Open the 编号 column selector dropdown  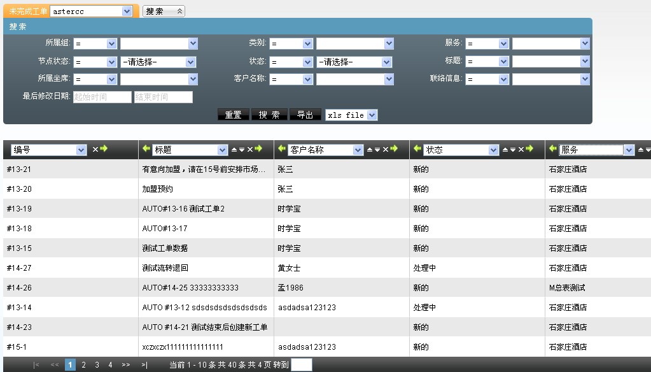tap(81, 150)
